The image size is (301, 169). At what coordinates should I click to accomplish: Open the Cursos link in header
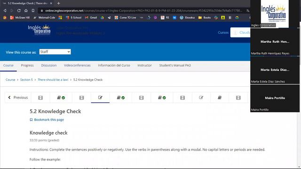(223, 32)
